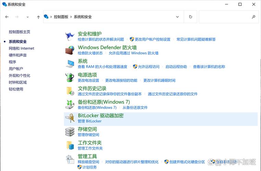Go back with the left arrow button
261x171 pixels.
tap(7, 17)
